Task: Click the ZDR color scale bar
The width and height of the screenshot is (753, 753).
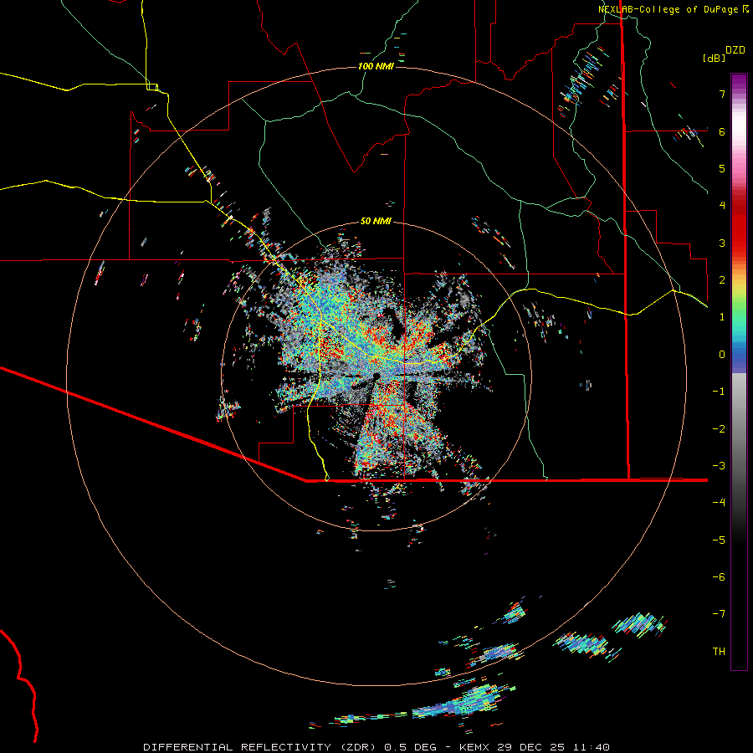Action: [739, 371]
